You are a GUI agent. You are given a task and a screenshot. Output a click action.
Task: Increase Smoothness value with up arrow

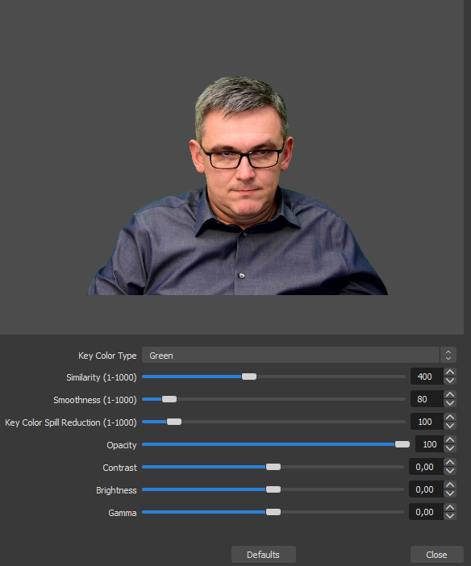coord(450,395)
